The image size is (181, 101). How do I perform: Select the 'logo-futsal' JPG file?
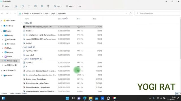tap(63, 55)
